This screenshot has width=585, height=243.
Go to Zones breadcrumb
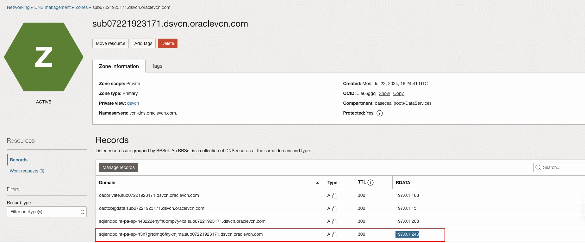tap(81, 7)
